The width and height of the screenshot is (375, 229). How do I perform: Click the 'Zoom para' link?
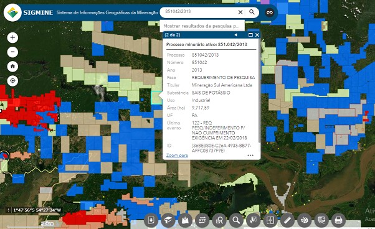point(177,155)
